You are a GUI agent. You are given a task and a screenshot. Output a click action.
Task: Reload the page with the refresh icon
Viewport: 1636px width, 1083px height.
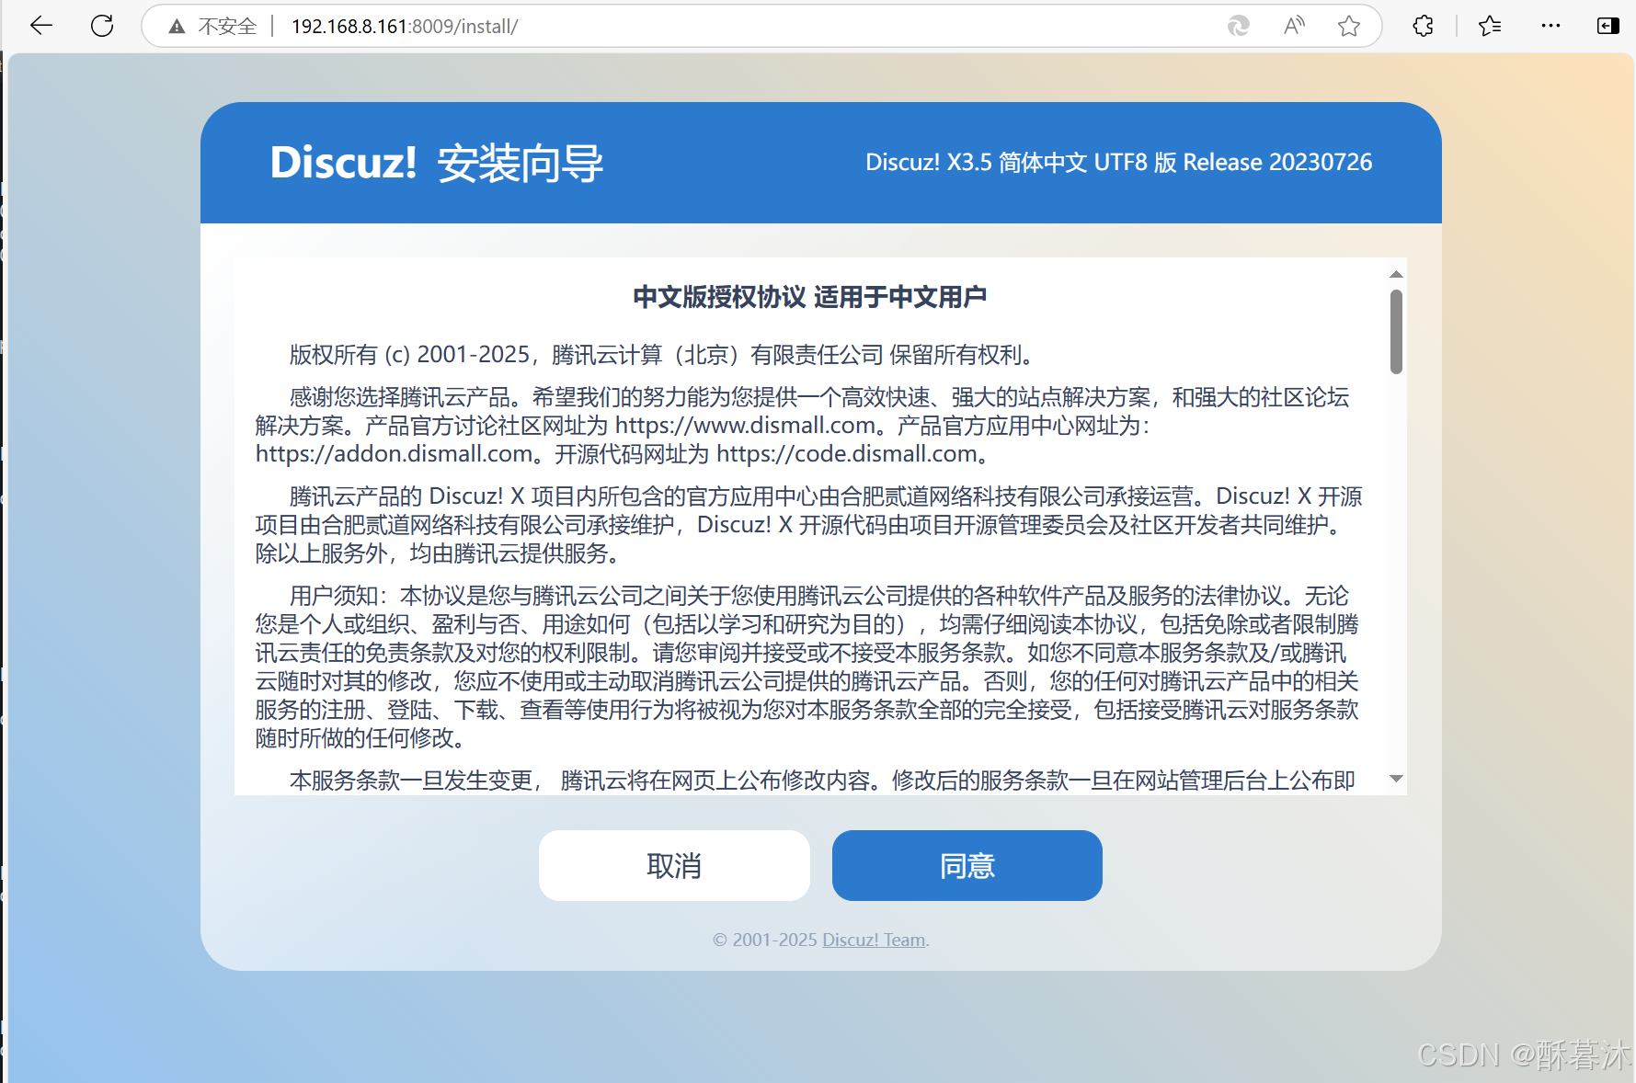tap(102, 26)
